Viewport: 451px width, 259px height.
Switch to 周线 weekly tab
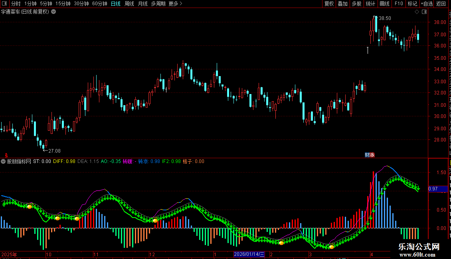pos(129,4)
